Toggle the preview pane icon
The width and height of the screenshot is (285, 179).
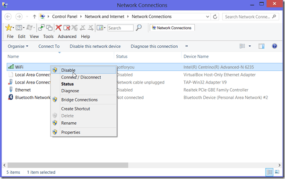pyautogui.click(x=261, y=46)
